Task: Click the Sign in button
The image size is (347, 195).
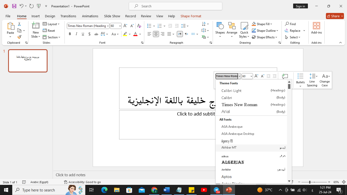Action: point(301,6)
